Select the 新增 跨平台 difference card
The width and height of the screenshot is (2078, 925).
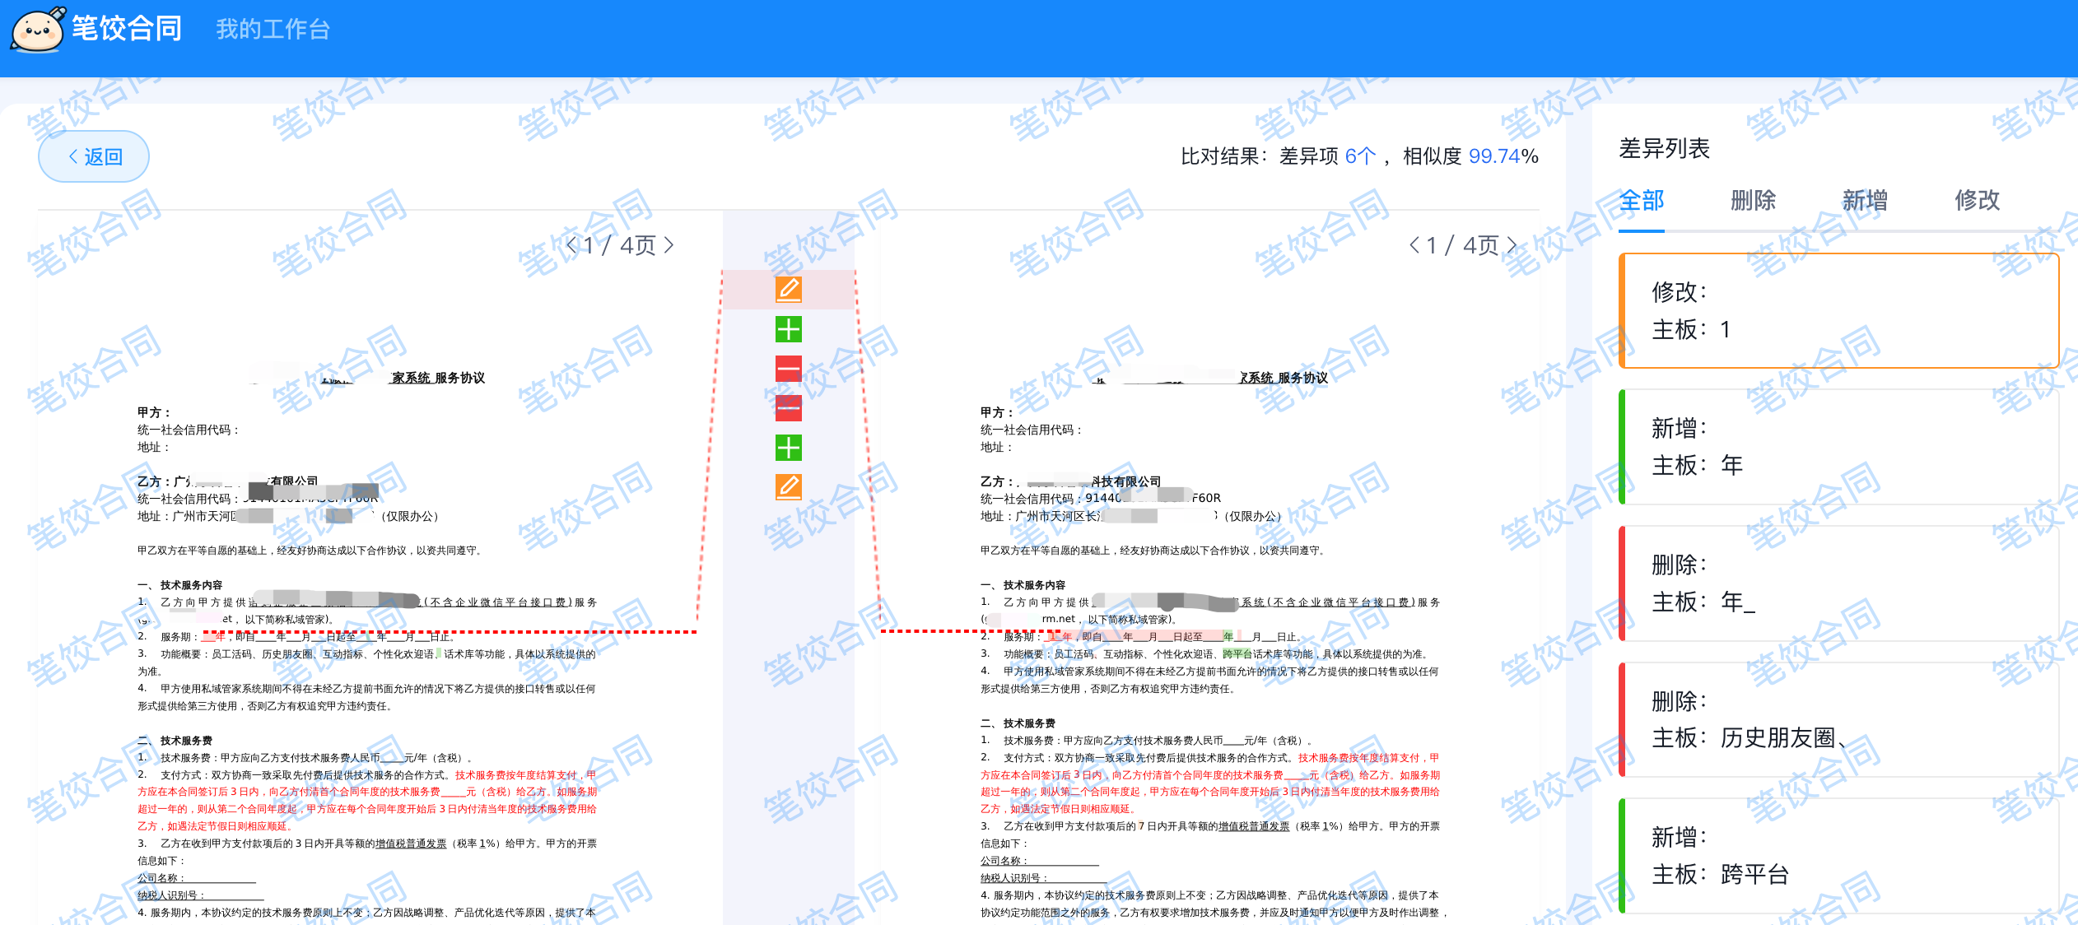coord(1838,856)
